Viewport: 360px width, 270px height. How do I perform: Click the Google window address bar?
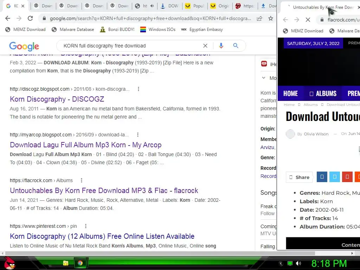[150, 18]
